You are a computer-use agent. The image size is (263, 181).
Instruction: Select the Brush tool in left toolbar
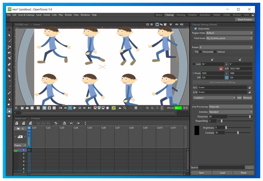[9, 41]
